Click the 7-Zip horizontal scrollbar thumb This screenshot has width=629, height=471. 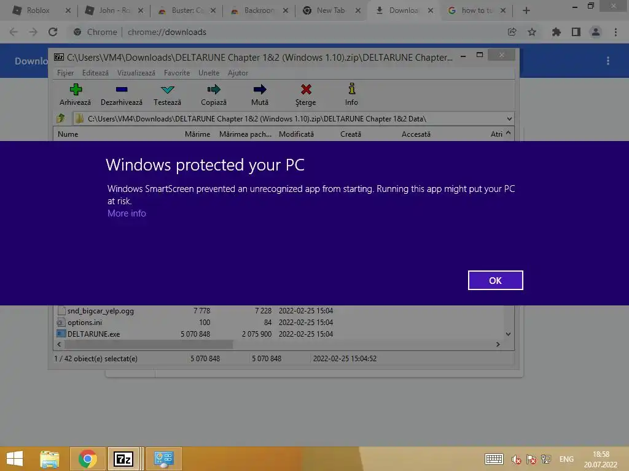click(x=149, y=345)
